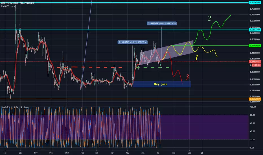Click May on the time axis

tap(127, 153)
